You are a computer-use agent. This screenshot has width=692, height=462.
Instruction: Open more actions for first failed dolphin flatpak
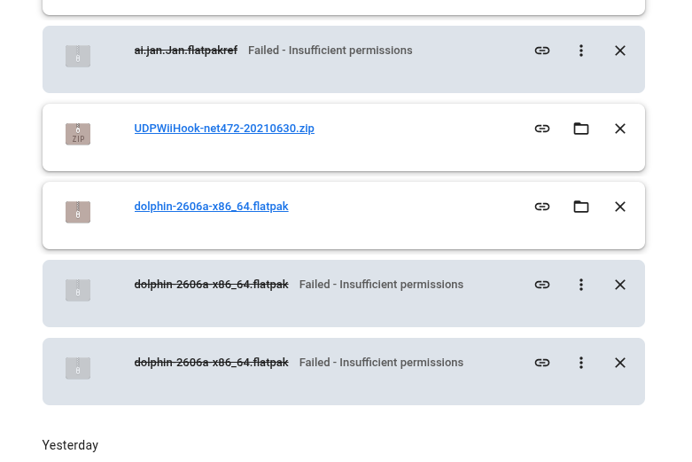tap(581, 285)
